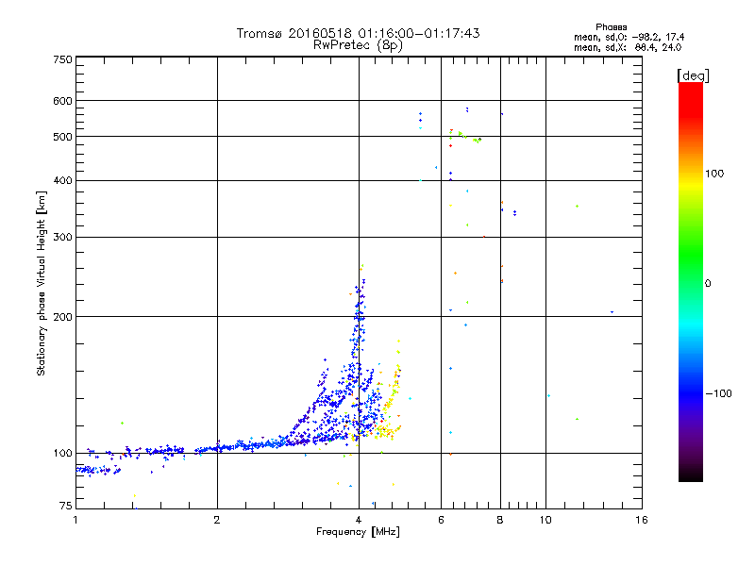Click the 'mean, sd,X: 88.4, 24.0' line
Image resolution: width=755 pixels, height=566 pixels.
(x=628, y=47)
